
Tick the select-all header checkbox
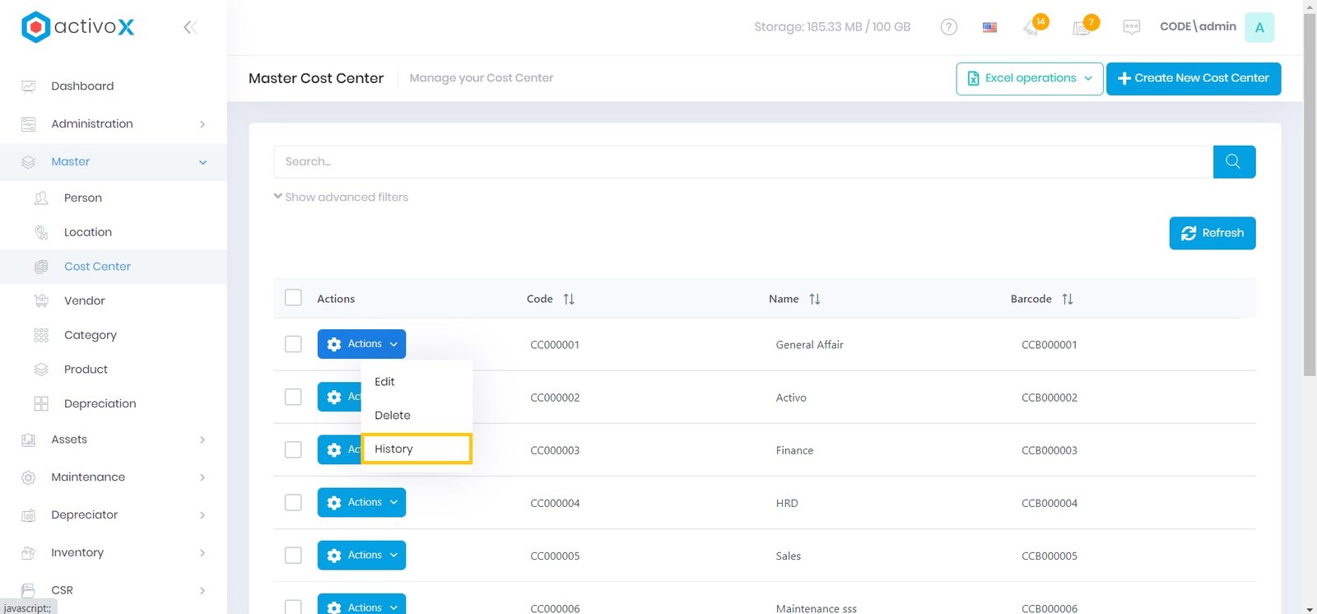[x=293, y=298]
